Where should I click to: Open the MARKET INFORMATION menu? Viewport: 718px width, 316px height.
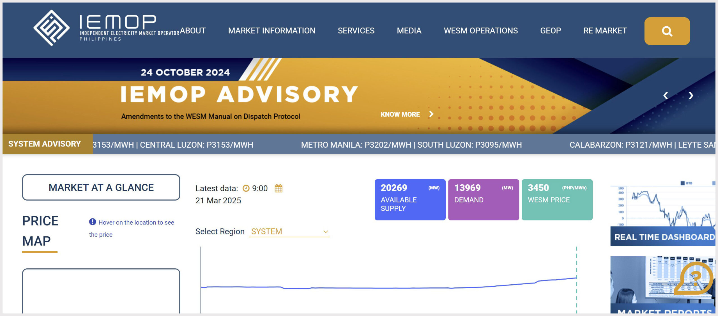pyautogui.click(x=271, y=31)
